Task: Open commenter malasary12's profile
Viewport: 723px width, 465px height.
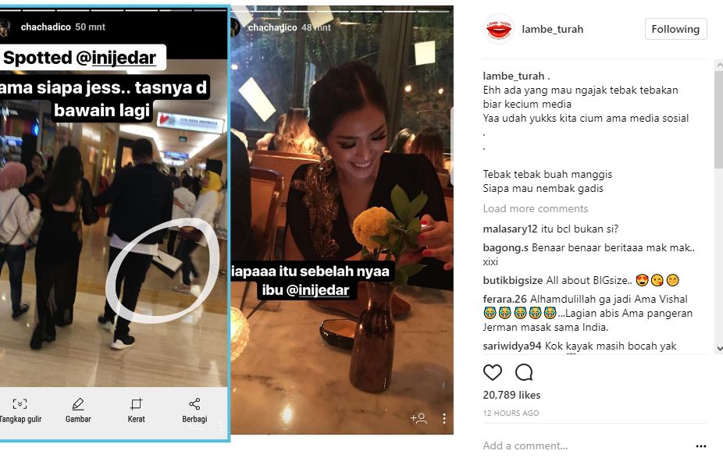Action: (510, 229)
